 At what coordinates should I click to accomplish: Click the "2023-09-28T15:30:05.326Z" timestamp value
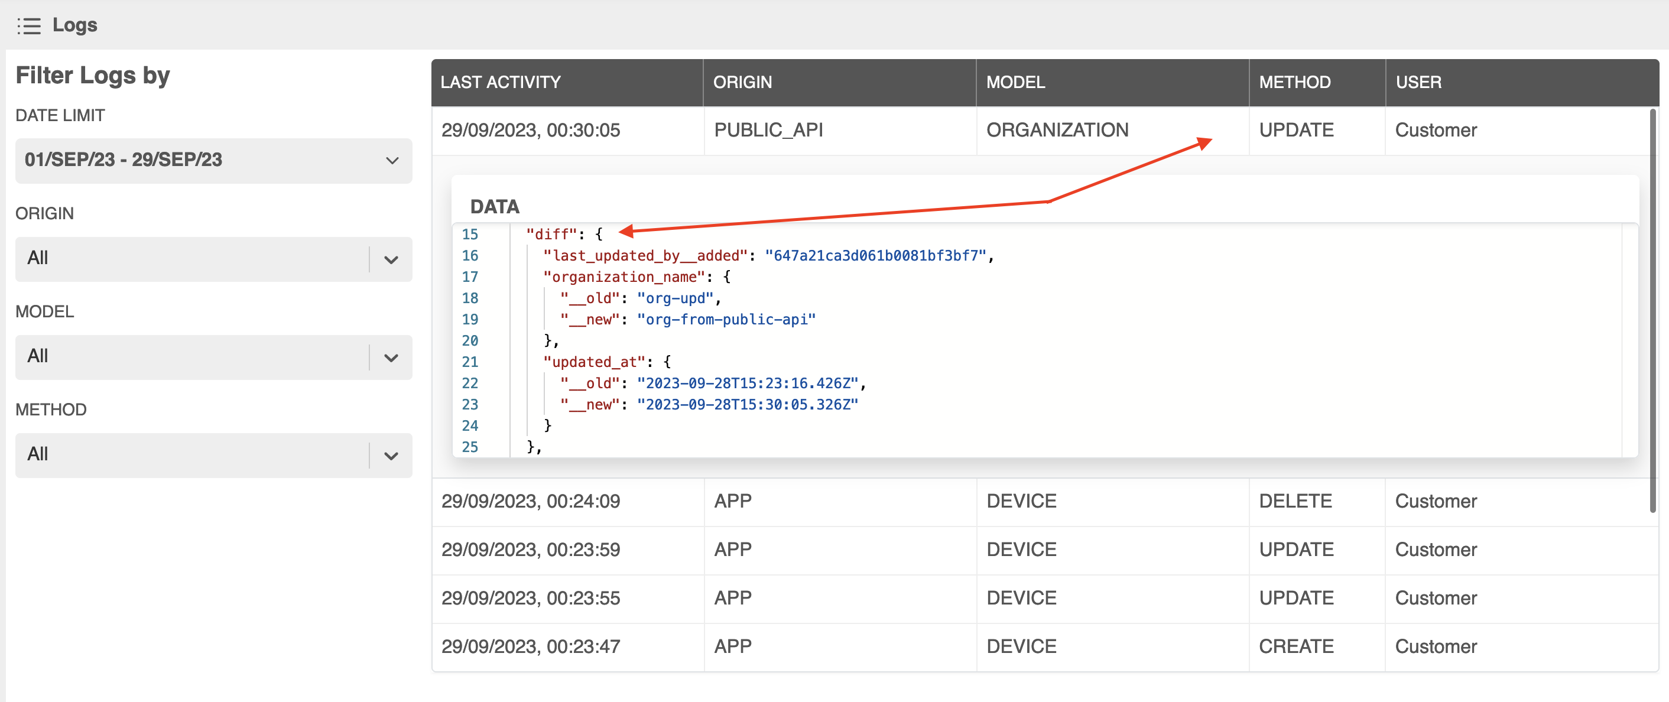[748, 405]
